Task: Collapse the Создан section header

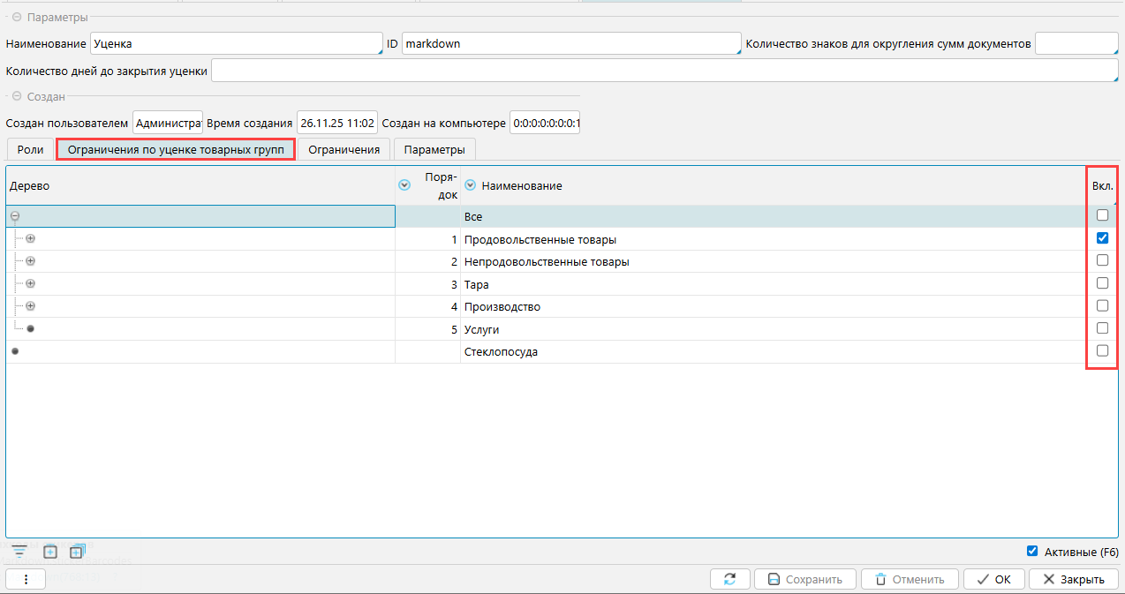Action: 17,96
